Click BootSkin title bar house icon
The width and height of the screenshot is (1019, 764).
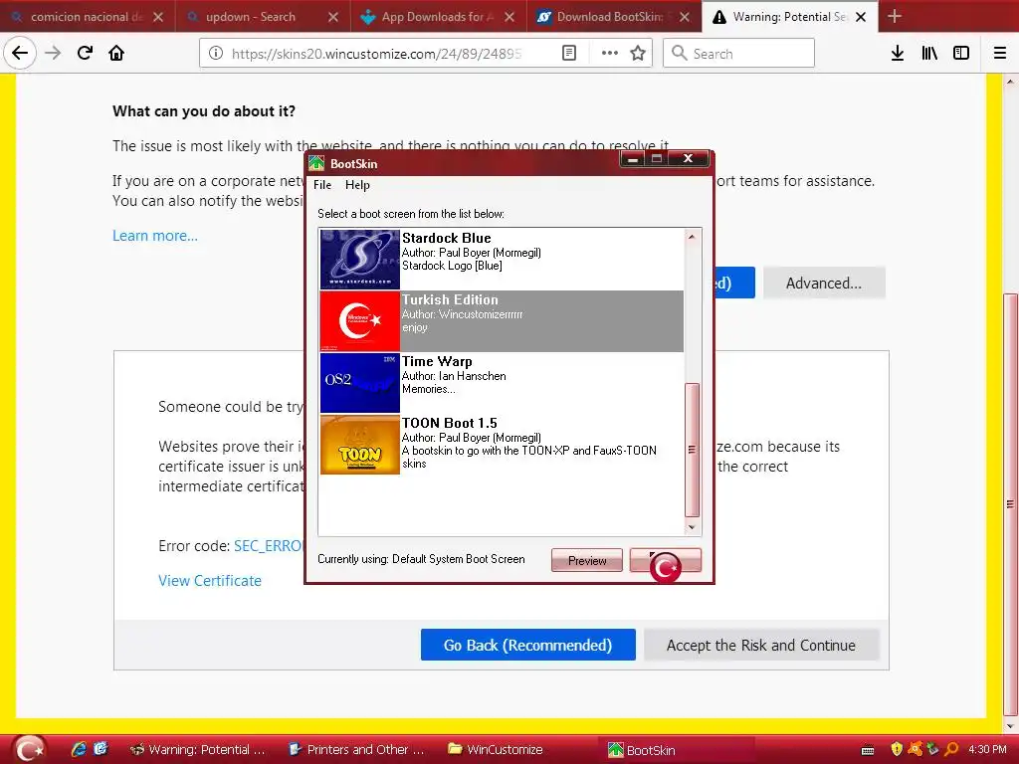pos(316,163)
